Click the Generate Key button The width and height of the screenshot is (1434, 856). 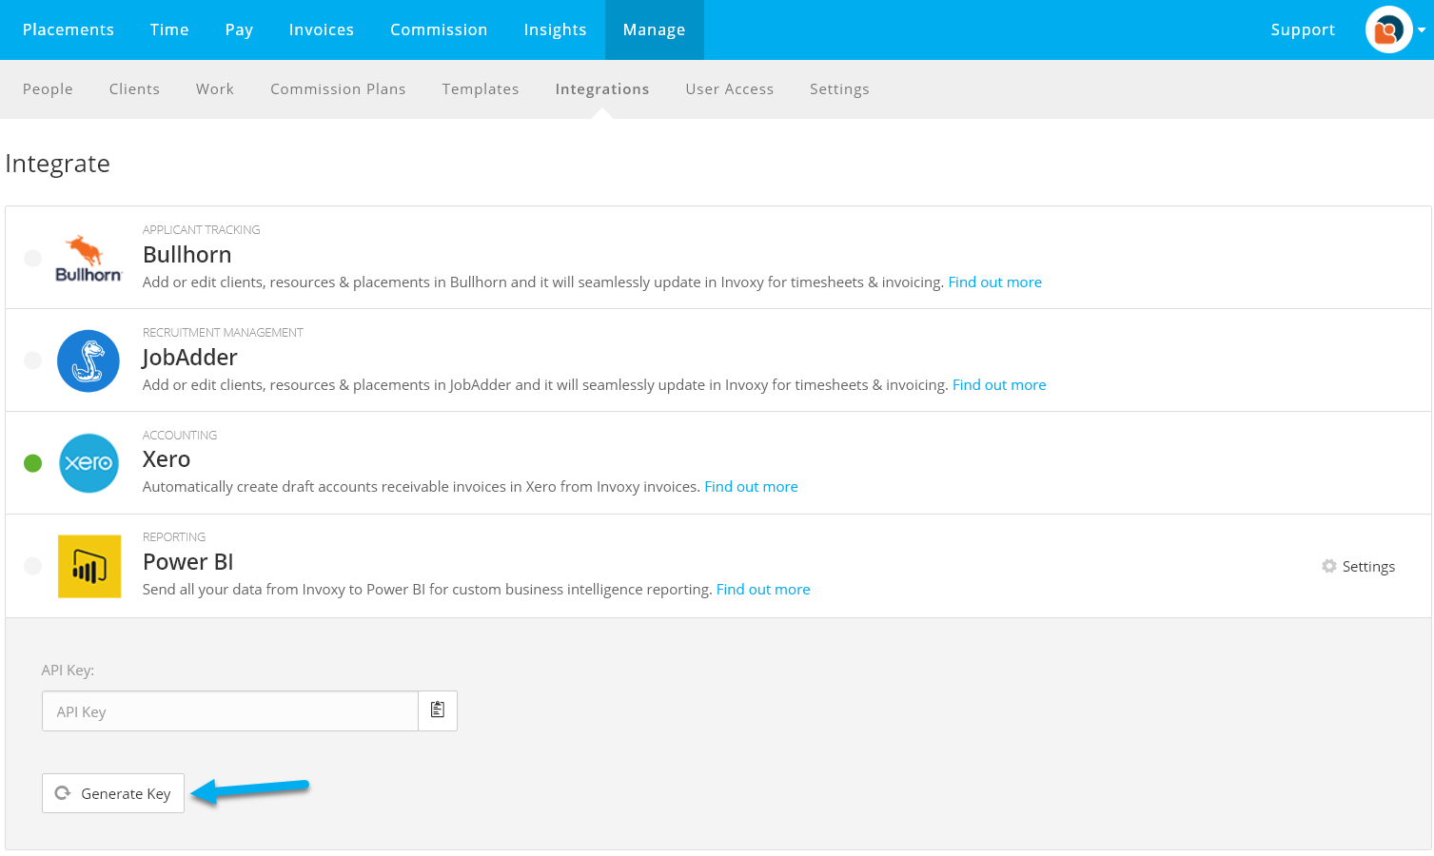pos(113,793)
